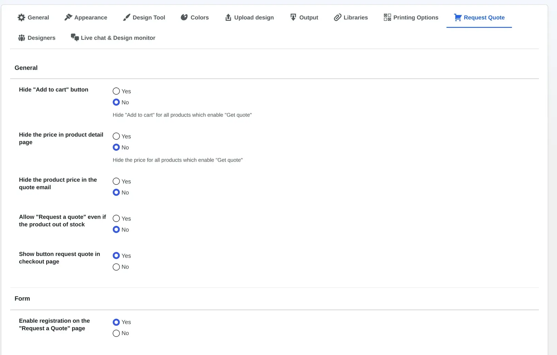Screen dimensions: 557x355
Task: Switch to the Output tab label
Action: click(309, 17)
